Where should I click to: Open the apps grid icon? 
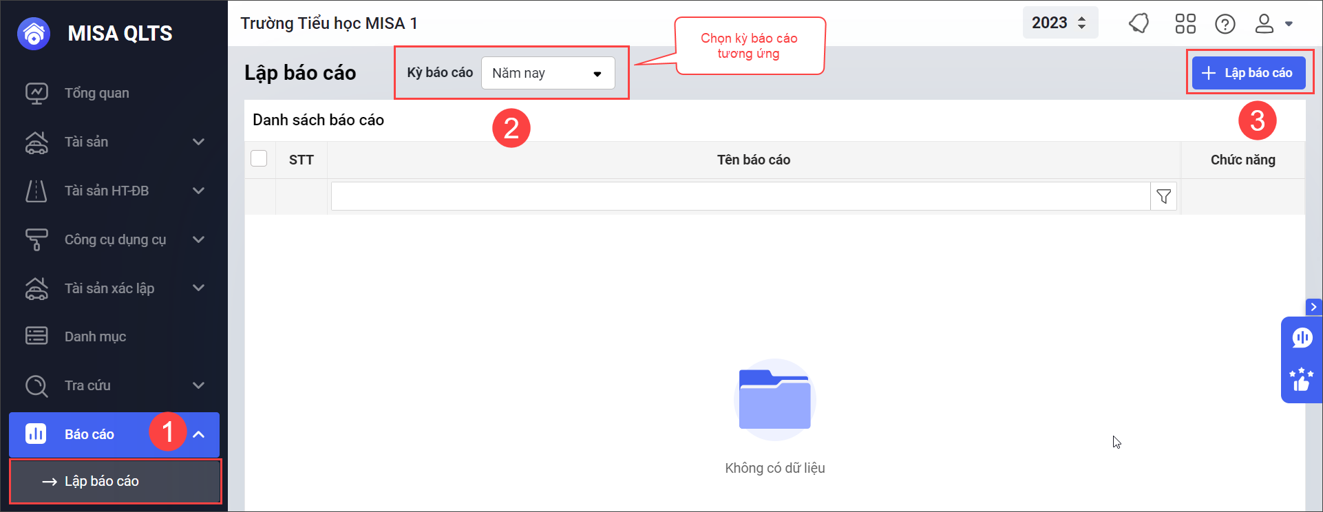[1185, 24]
